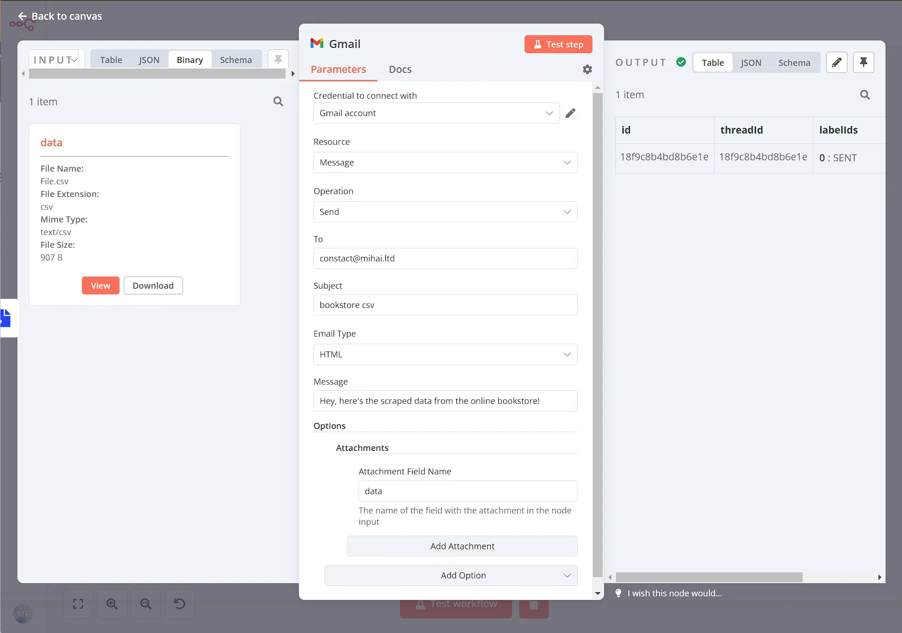Edit the output data with pencil icon
Screen dimensions: 902x633
837,62
